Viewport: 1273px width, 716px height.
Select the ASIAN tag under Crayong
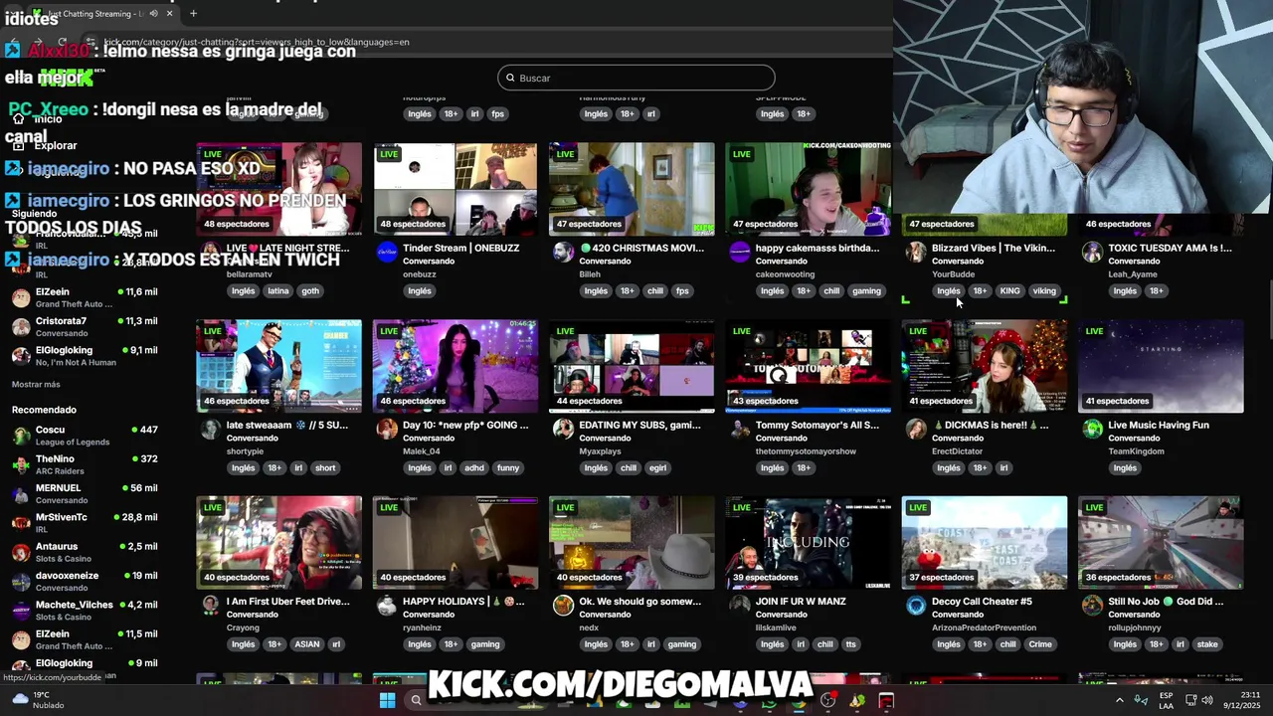coord(307,644)
